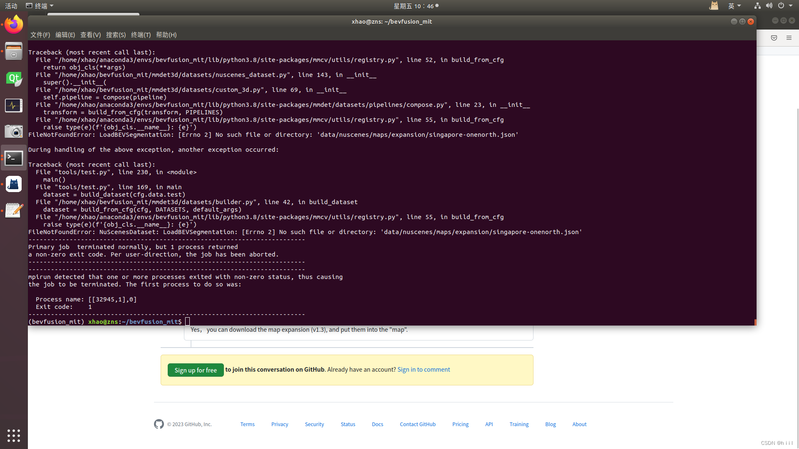Expand the system power menu arrow
The height and width of the screenshot is (449, 799).
pyautogui.click(x=791, y=6)
